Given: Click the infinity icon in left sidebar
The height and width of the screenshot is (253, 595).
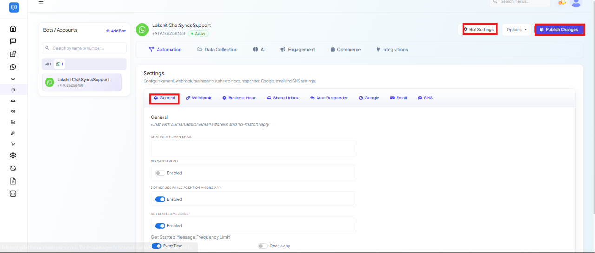Looking at the screenshot, I should [x=13, y=79].
